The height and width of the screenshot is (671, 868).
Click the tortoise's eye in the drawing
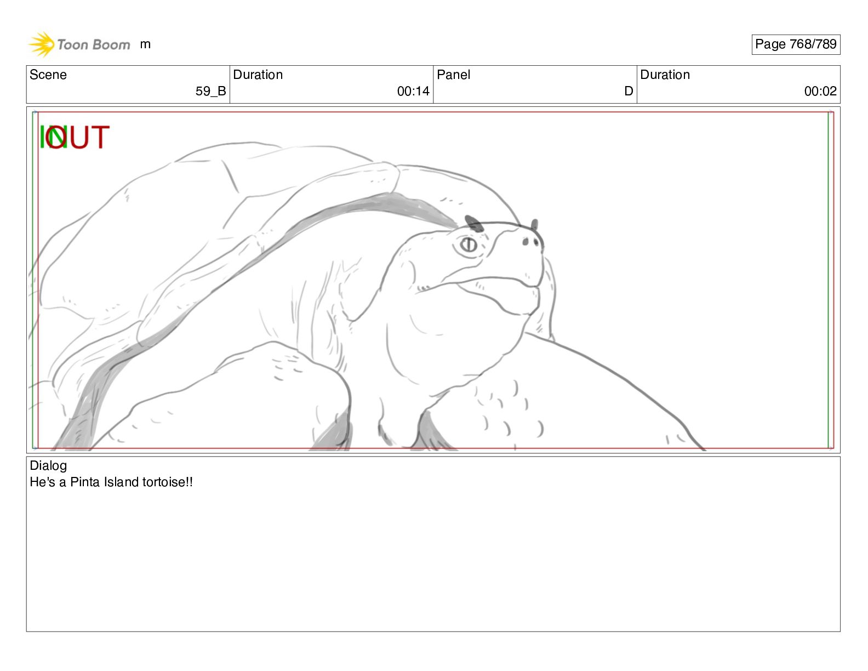coord(469,244)
